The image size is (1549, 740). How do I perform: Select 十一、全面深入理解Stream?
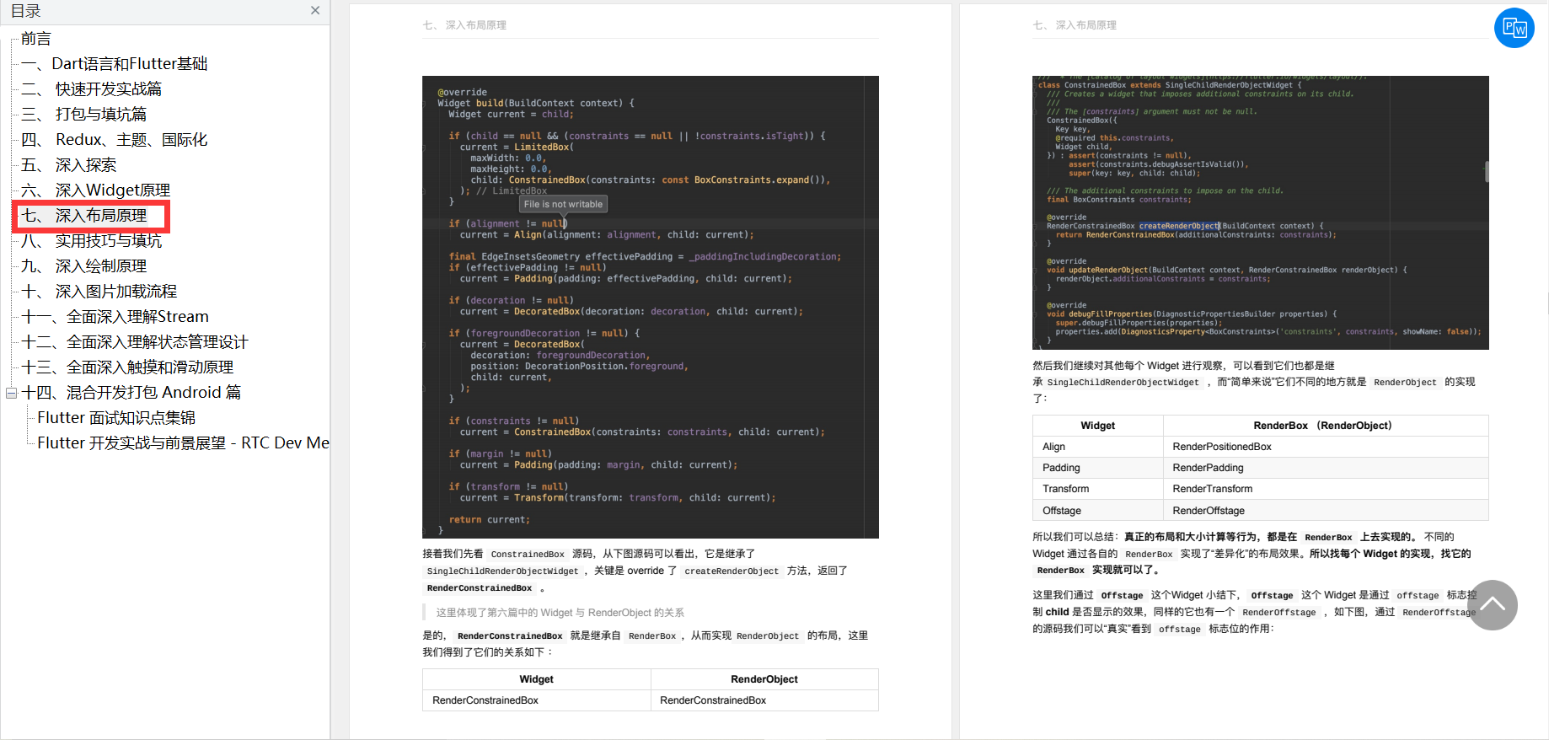(115, 317)
